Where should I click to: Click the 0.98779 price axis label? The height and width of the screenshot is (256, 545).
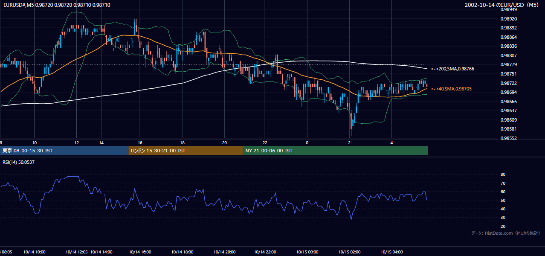pos(508,64)
